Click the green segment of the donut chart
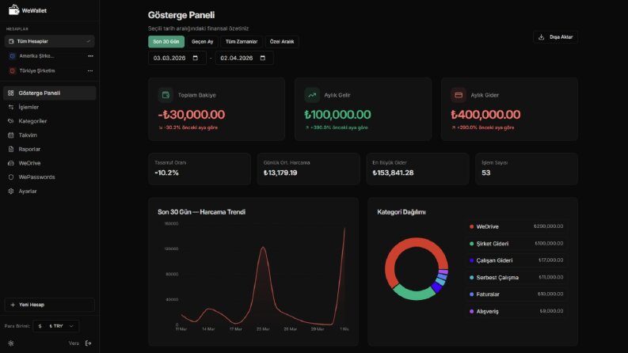The width and height of the screenshot is (628, 353). [x=414, y=294]
